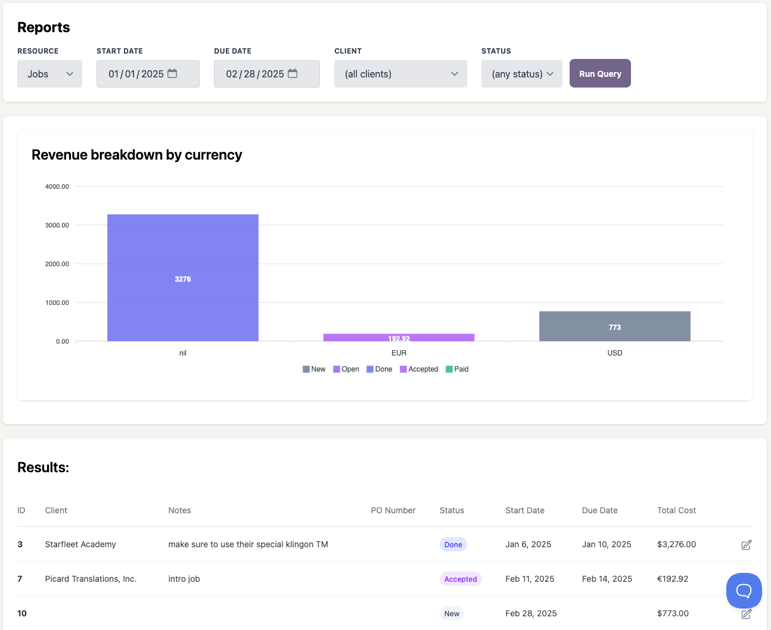This screenshot has width=771, height=630.
Task: Click the New status badge on row 10
Action: pyautogui.click(x=452, y=613)
